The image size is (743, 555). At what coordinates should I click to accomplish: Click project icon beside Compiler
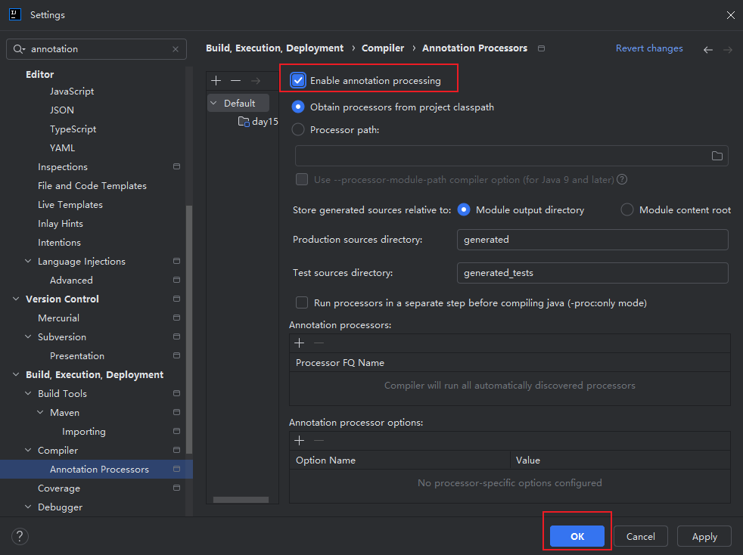click(x=177, y=451)
